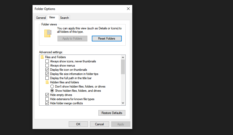This screenshot has width=233, height=135.
Task: Uncheck Display file icon on thumbnails
Action: (47, 69)
